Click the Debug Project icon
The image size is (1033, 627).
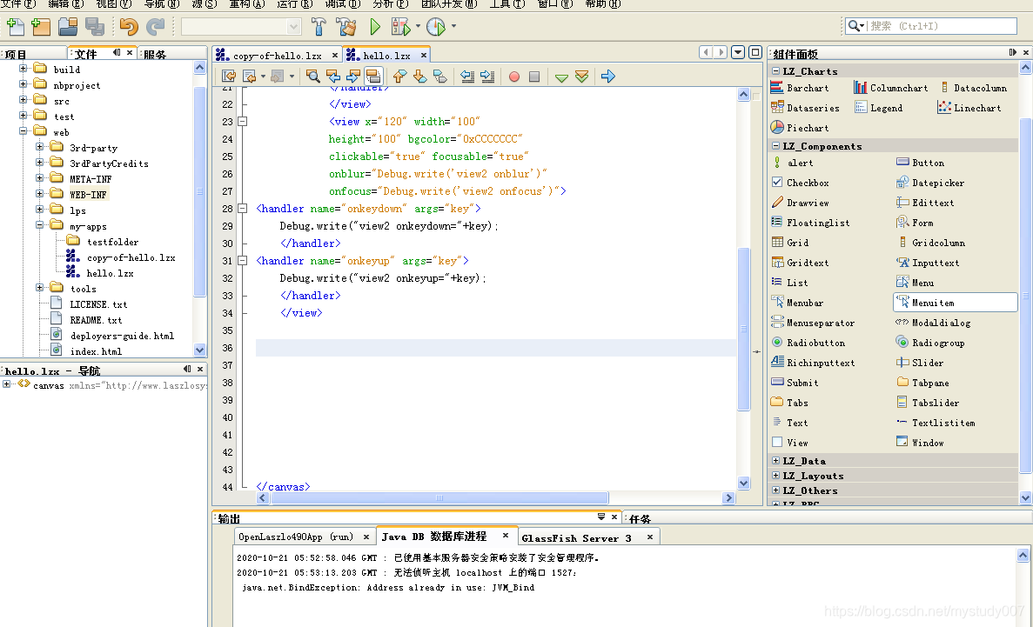[400, 26]
